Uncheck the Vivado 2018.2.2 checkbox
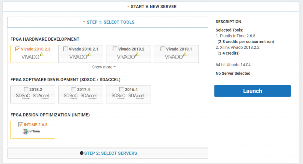This screenshot has height=164, width=303. click(x=17, y=49)
